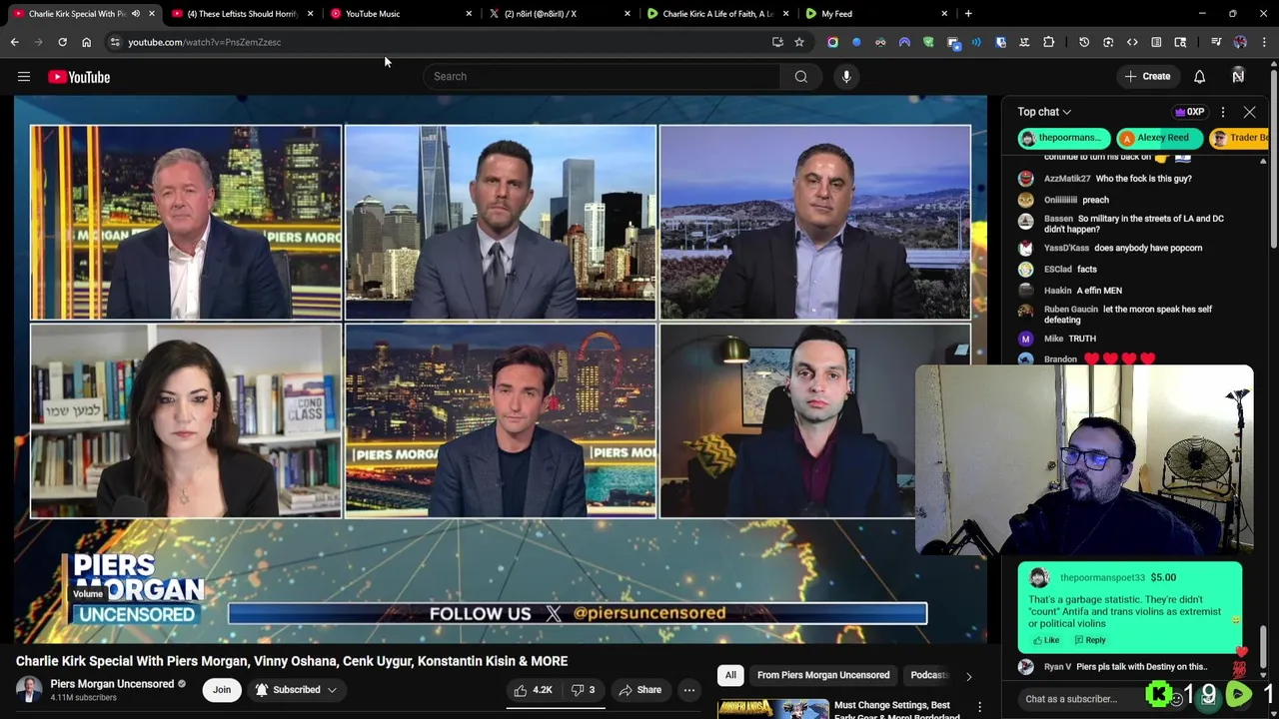This screenshot has width=1279, height=719.
Task: Open more video actions ellipsis button
Action: (688, 690)
